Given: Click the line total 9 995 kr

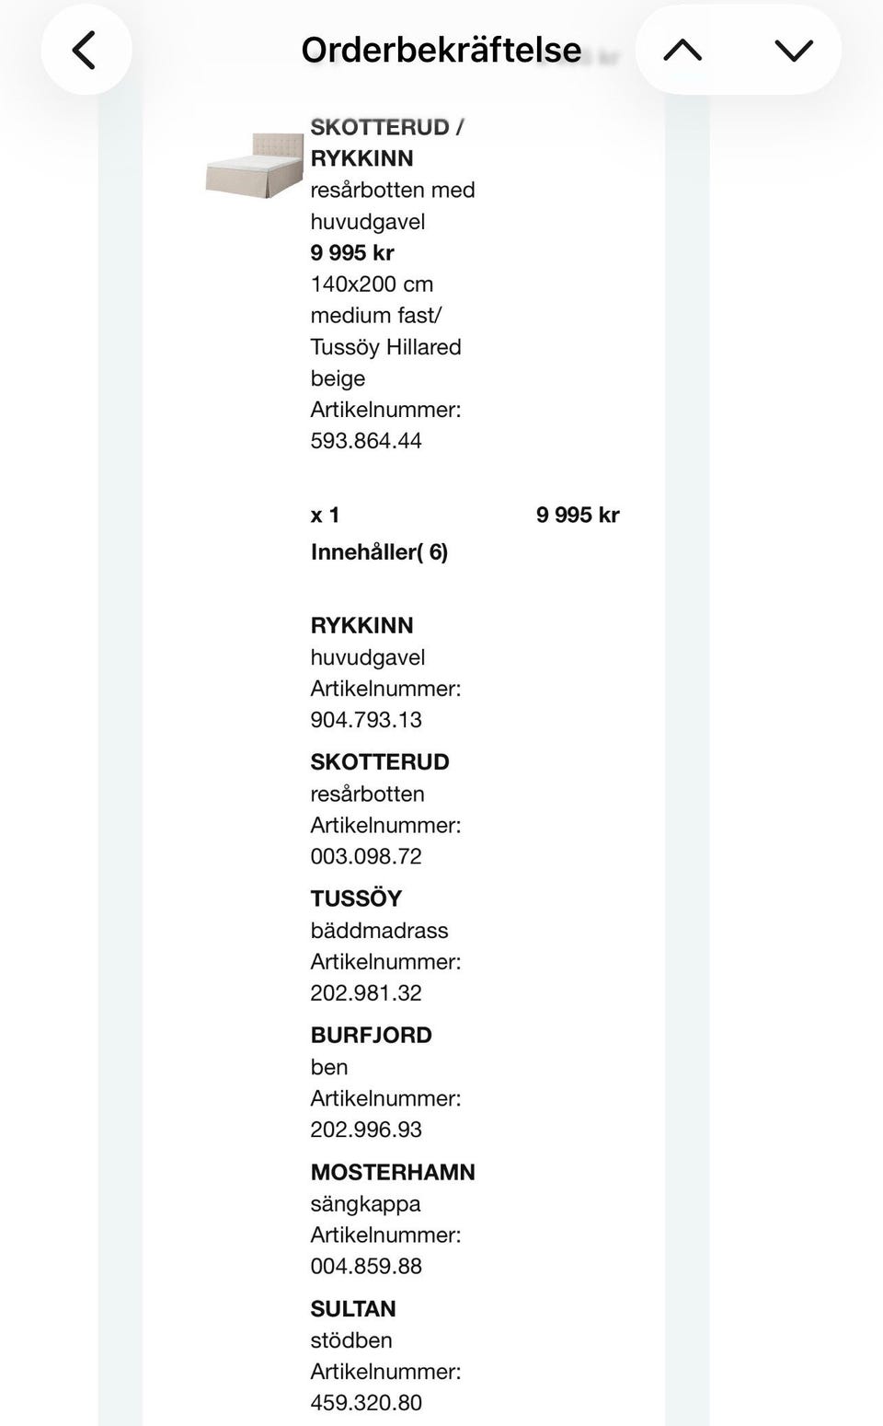Looking at the screenshot, I should coord(578,516).
